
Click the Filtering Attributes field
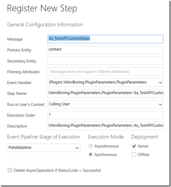point(105,71)
